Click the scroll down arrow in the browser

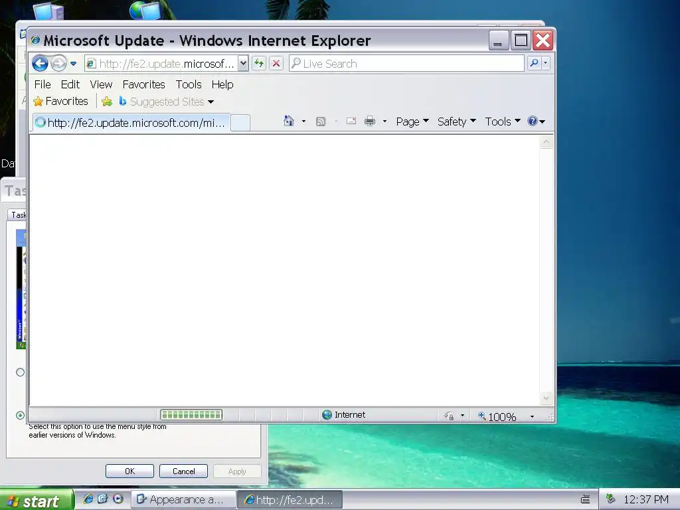tap(546, 398)
